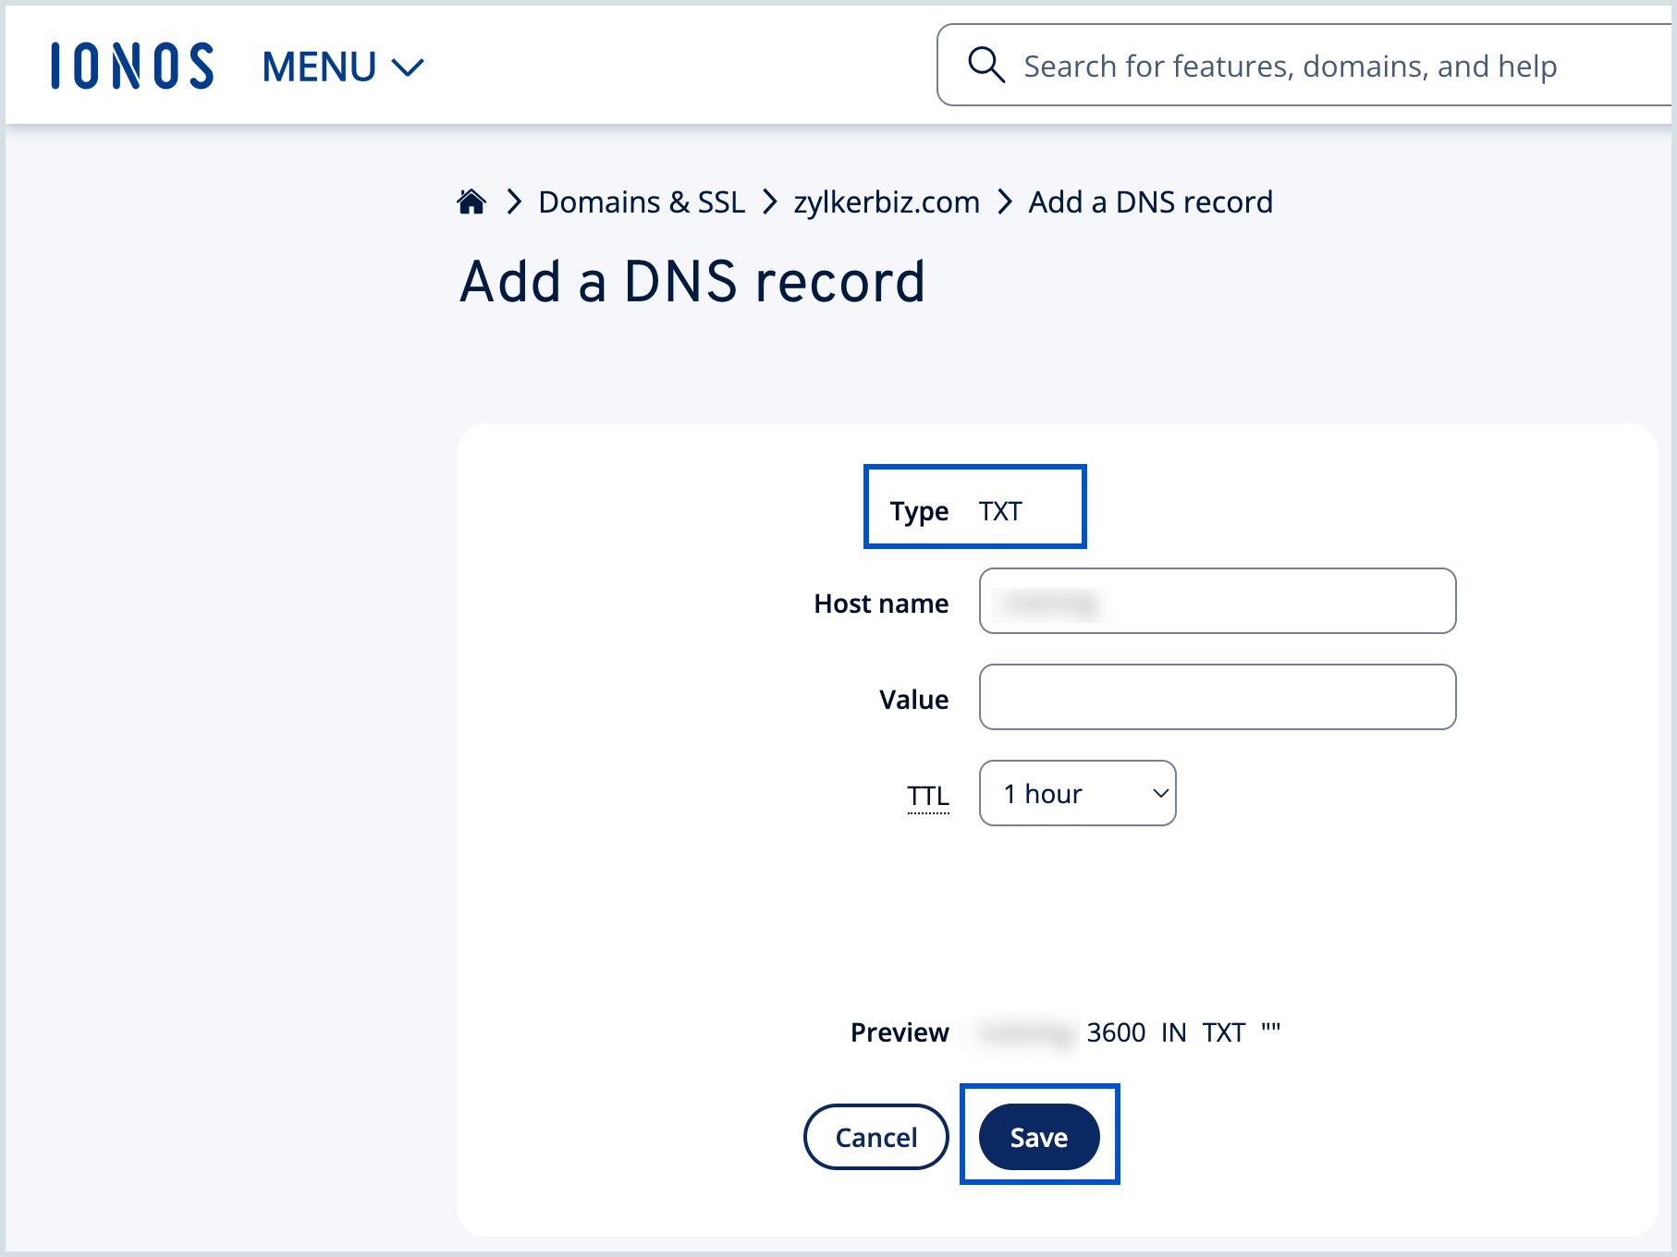Click the Preview label
This screenshot has height=1257, width=1677.
click(900, 1032)
